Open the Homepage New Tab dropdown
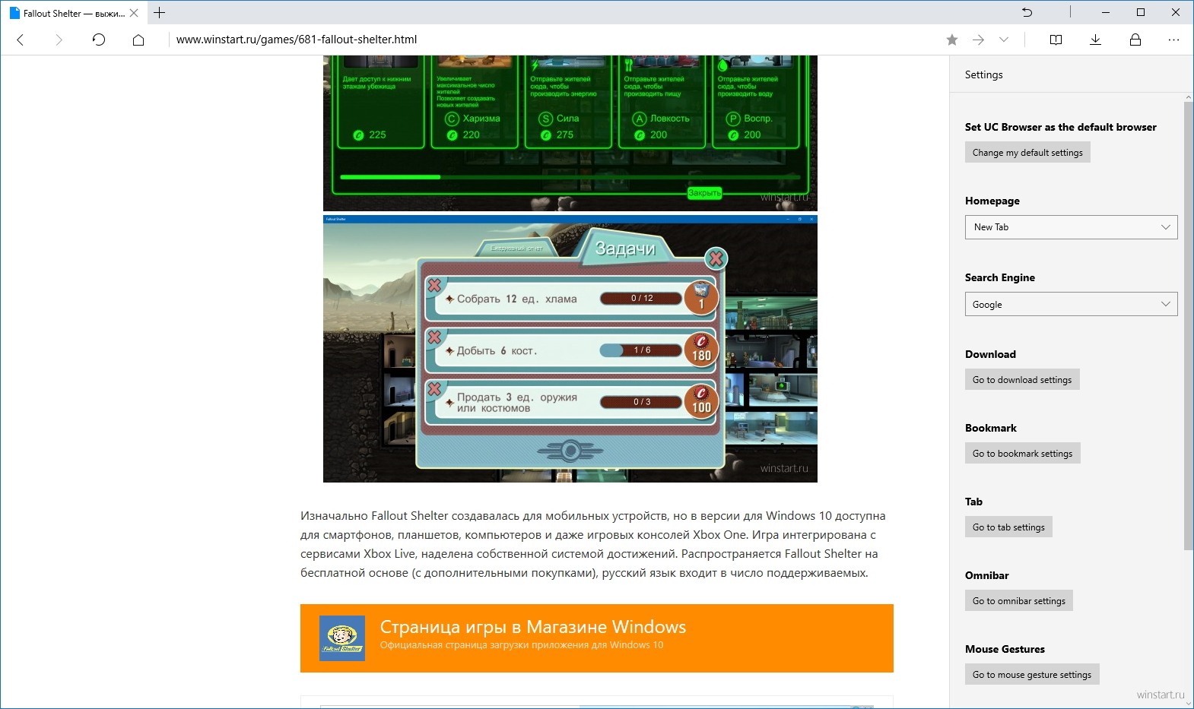Image resolution: width=1194 pixels, height=709 pixels. 1071,227
